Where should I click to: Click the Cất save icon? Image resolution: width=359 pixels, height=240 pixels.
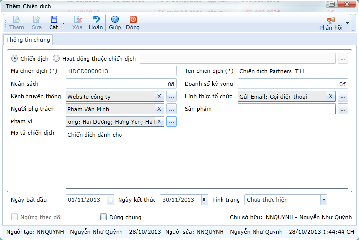53,20
